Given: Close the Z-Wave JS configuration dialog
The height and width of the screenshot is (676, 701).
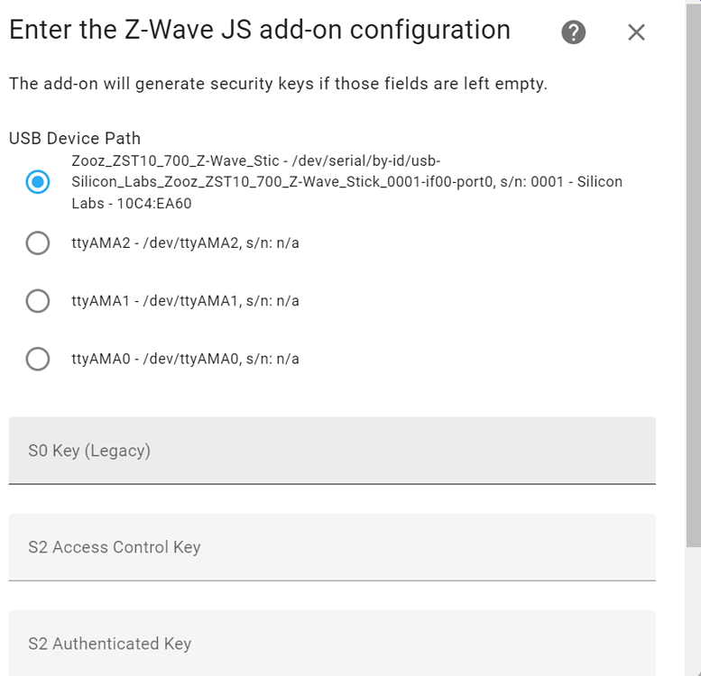Looking at the screenshot, I should pos(636,32).
